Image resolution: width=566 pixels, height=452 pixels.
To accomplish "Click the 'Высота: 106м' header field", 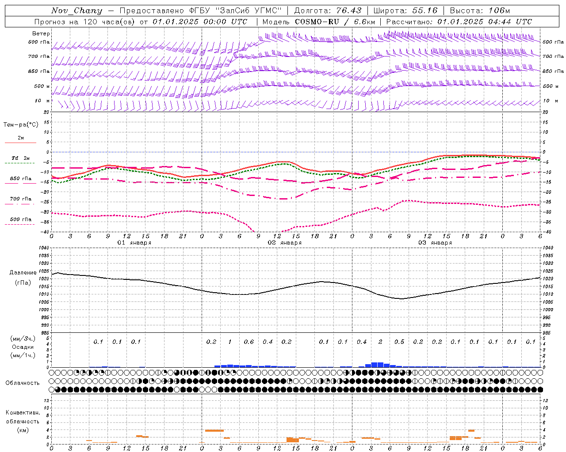I will 480,11.
